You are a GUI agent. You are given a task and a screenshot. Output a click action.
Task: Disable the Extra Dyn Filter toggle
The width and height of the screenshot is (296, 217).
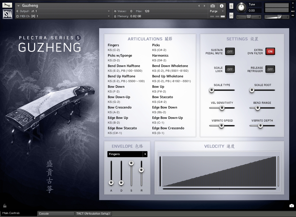click(270, 51)
